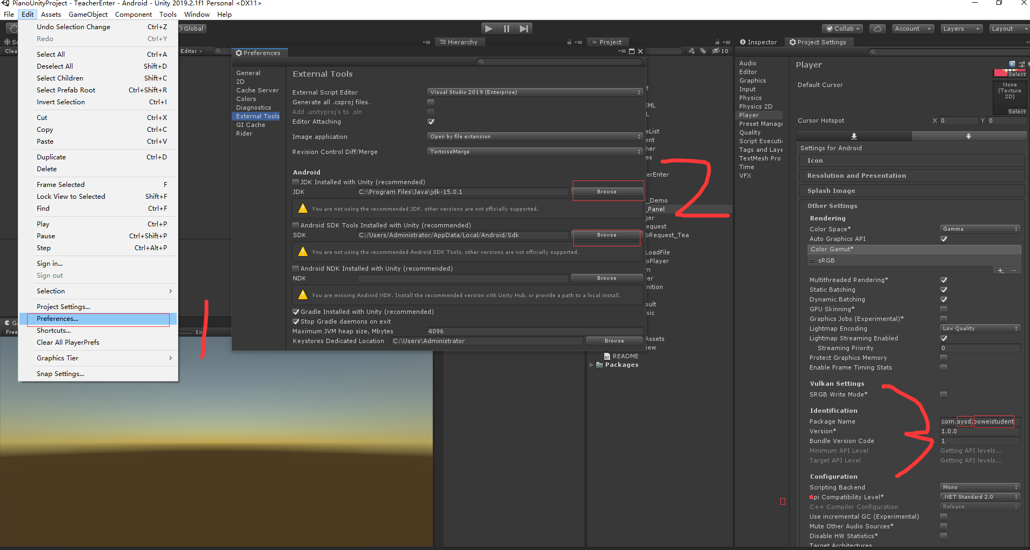Screen dimensions: 1030x550
Task: Open the Assets menu
Action: (x=51, y=15)
